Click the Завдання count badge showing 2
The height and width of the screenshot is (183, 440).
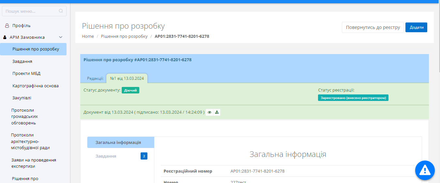coord(144,156)
